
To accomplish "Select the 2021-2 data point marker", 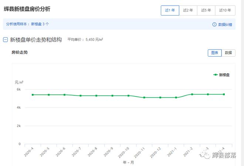I will tap(192, 94).
